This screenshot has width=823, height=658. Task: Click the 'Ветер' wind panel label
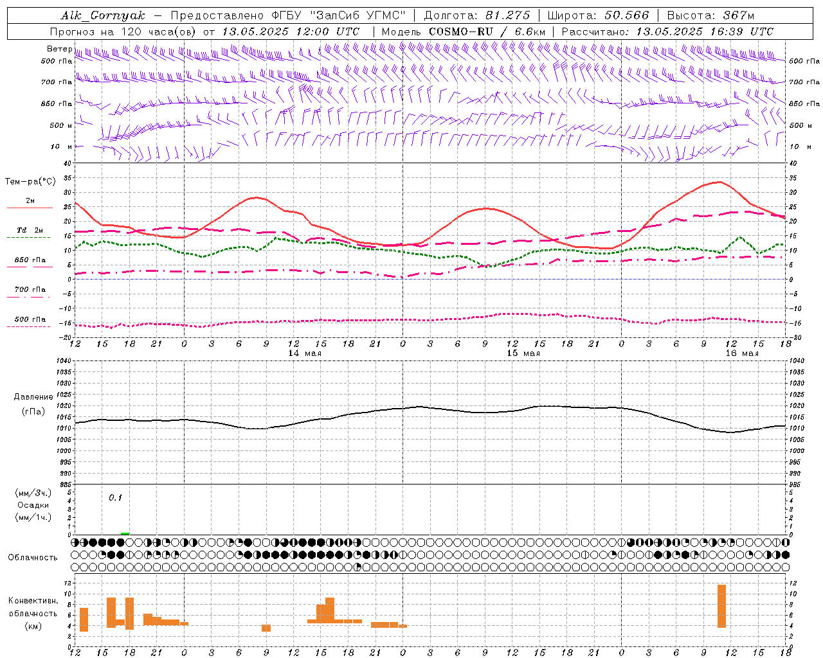[x=59, y=49]
